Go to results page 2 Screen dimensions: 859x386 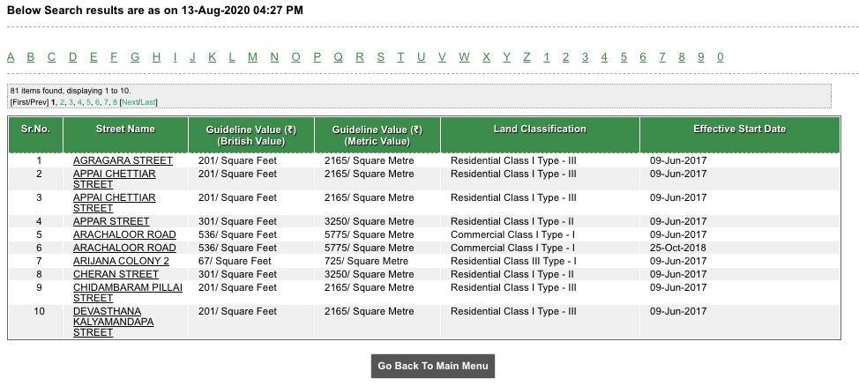tap(62, 102)
